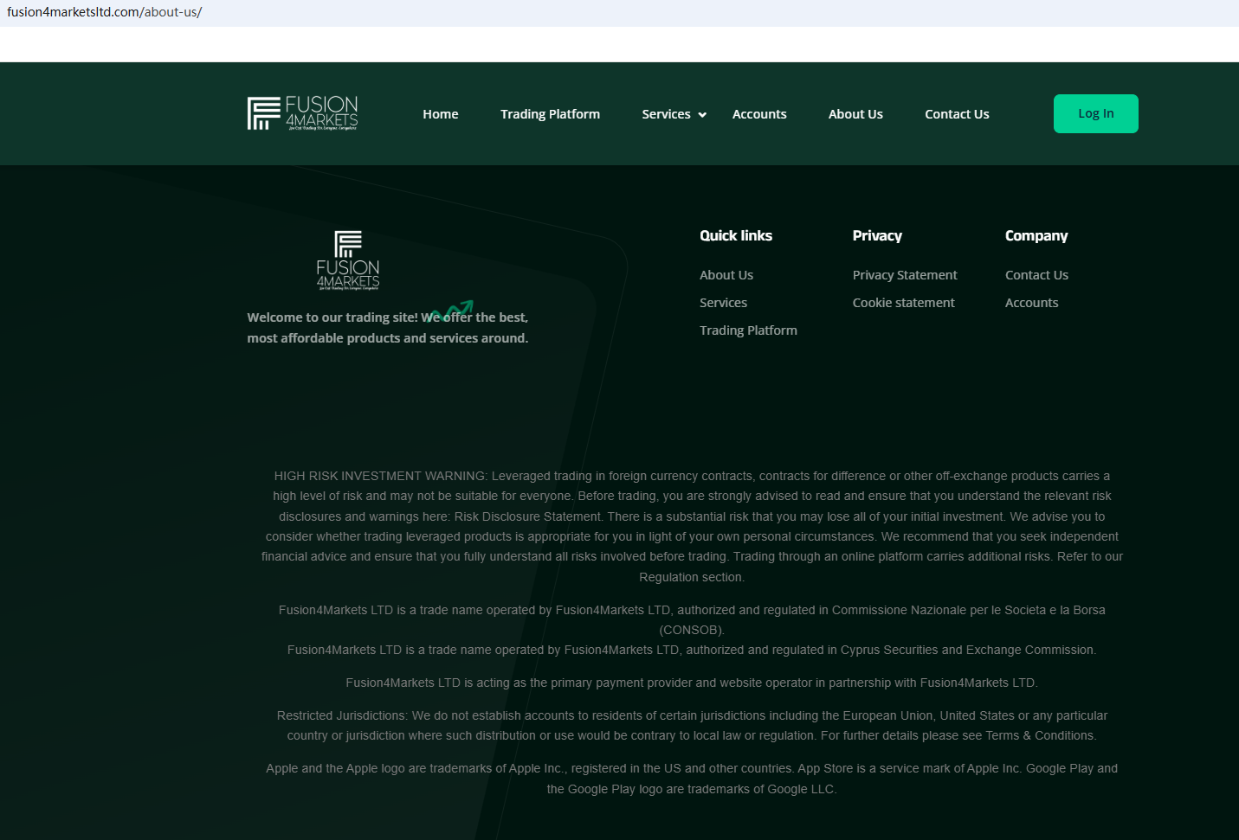Screen dimensions: 1239x840
Task: Select Accounts in the top navigation
Action: [x=759, y=114]
